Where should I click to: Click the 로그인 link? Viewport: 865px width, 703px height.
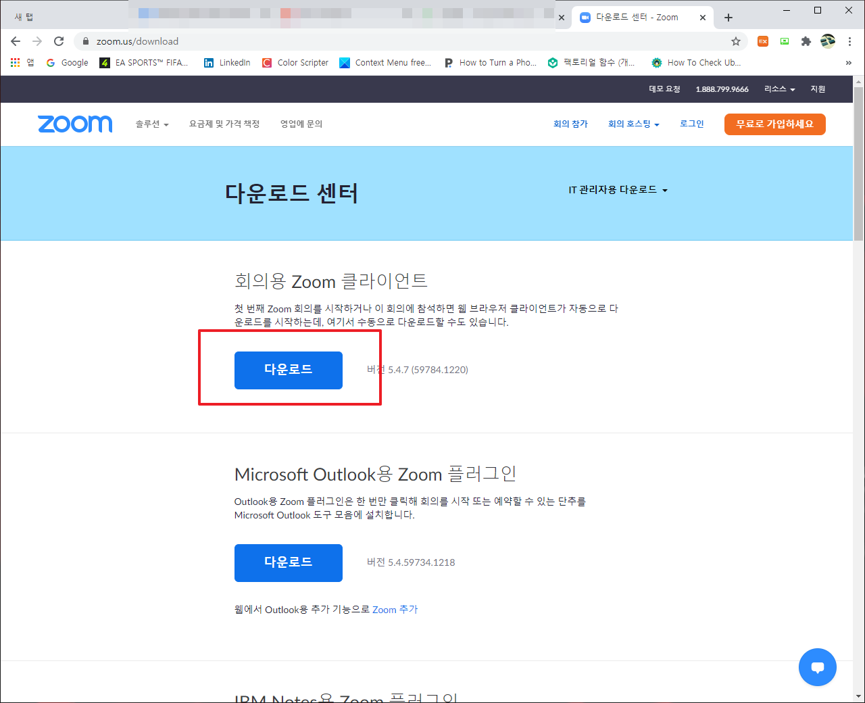(x=692, y=124)
